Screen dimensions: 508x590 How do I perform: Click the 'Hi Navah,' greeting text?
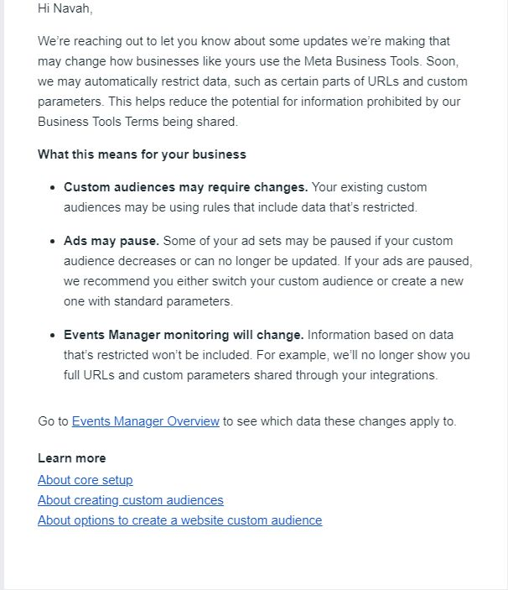tap(65, 8)
